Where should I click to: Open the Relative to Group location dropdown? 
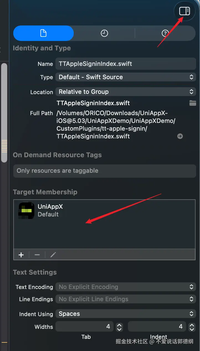tap(125, 92)
